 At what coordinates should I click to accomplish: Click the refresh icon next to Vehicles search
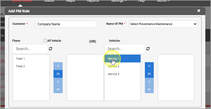click(148, 49)
